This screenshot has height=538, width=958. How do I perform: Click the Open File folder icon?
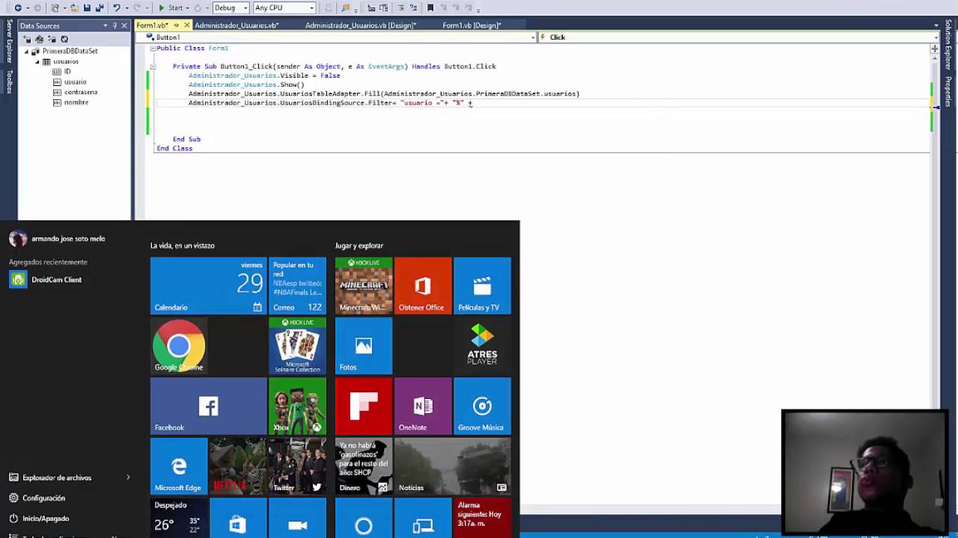(74, 7)
